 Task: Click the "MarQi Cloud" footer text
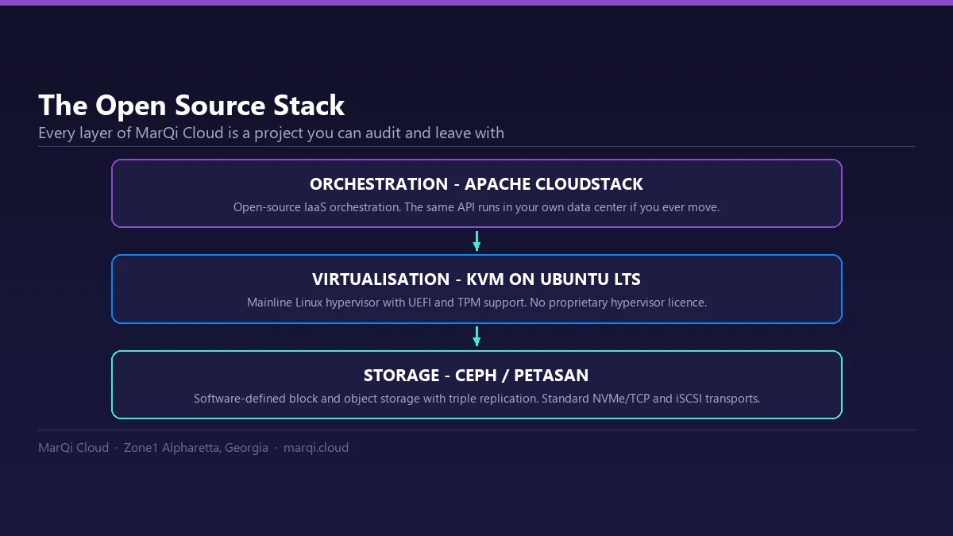(x=73, y=448)
